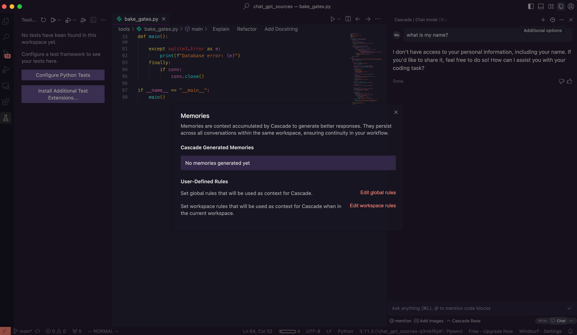The width and height of the screenshot is (577, 335).
Task: Start a new Cascade conversation with plus icon
Action: (x=543, y=20)
